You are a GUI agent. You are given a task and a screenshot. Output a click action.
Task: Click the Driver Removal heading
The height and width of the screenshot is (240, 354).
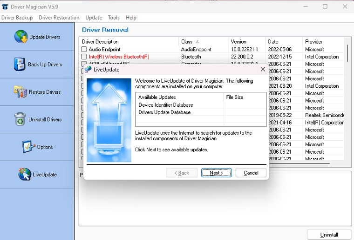point(105,30)
